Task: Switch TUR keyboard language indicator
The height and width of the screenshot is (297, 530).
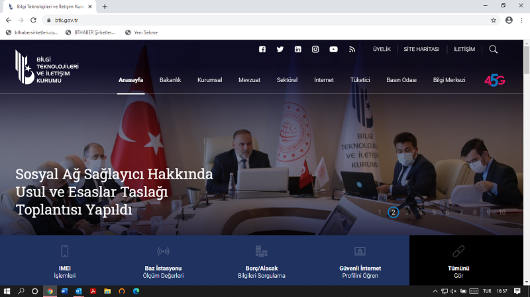Action: coord(487,291)
